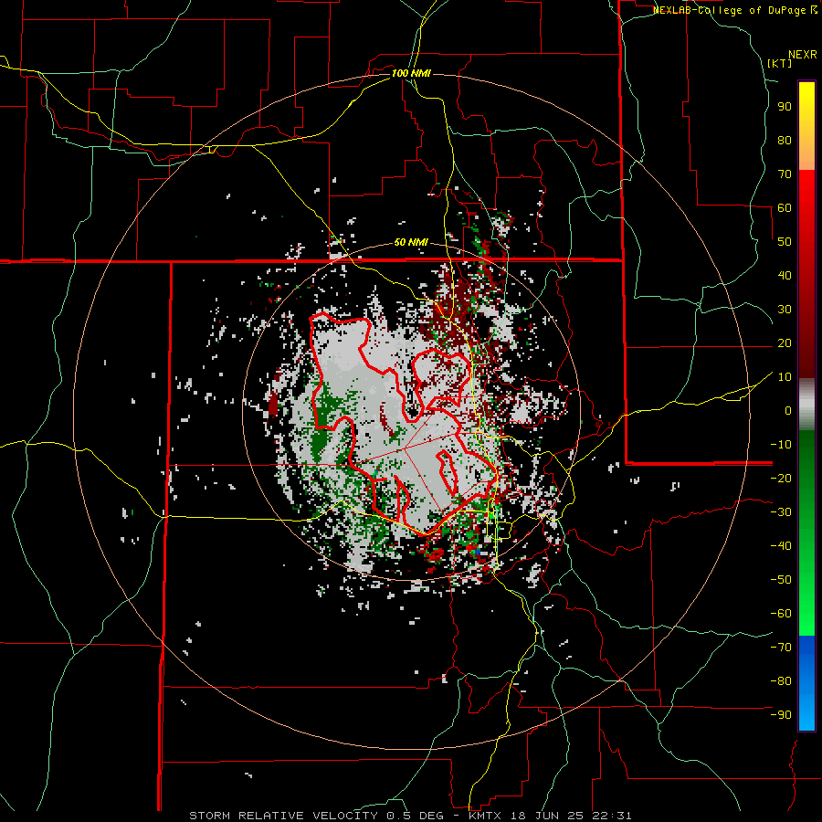This screenshot has width=822, height=822.
Task: Click the -10 value on the velocity scale
Action: [x=781, y=445]
